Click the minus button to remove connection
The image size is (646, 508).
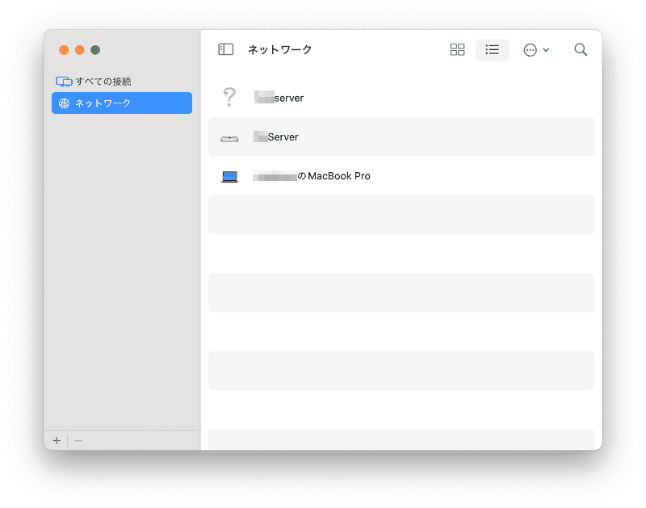point(78,440)
